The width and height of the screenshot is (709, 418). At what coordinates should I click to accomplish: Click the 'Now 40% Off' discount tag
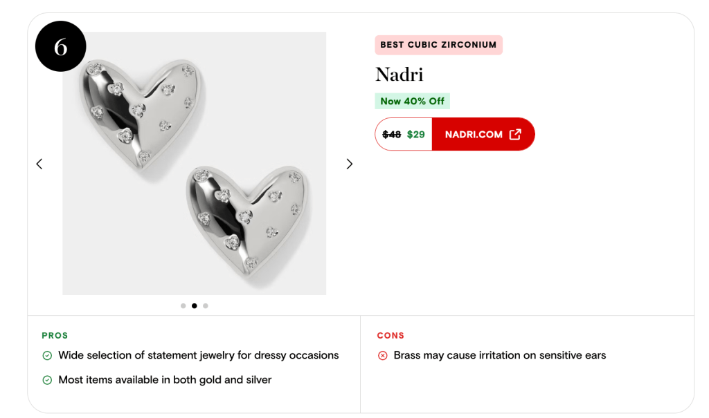click(x=412, y=101)
